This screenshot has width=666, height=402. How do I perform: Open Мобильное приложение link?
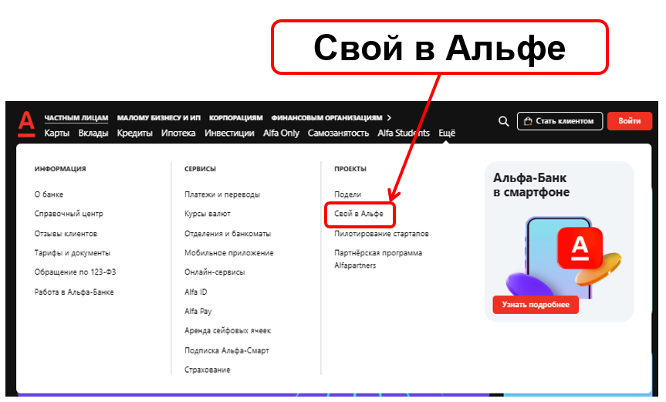pyautogui.click(x=229, y=253)
